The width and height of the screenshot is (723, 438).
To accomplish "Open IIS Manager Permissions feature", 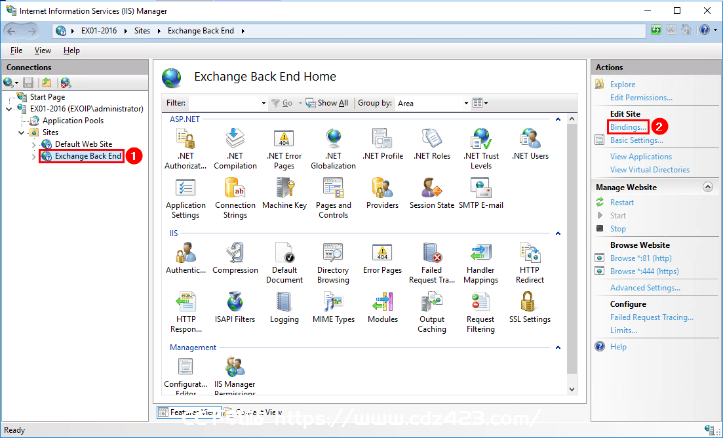I will pyautogui.click(x=235, y=376).
